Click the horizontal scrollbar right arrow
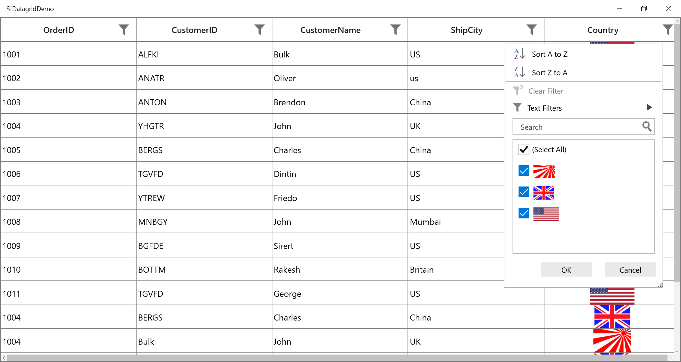 tap(670, 358)
